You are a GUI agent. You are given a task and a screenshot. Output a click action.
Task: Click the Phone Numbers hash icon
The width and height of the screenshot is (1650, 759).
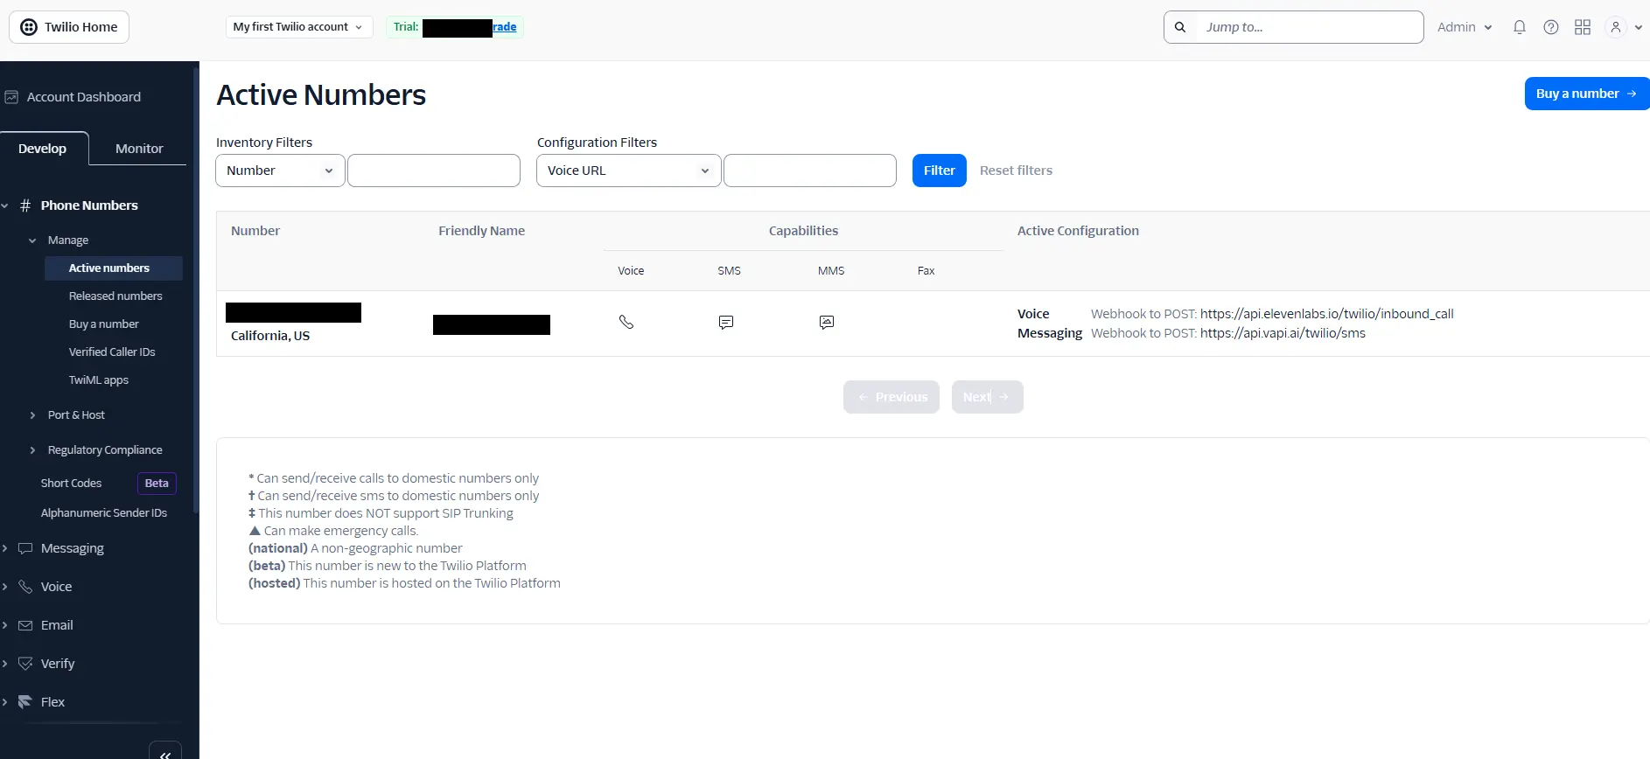click(x=25, y=205)
